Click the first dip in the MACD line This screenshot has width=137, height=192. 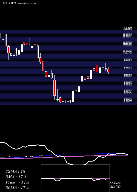58,180
